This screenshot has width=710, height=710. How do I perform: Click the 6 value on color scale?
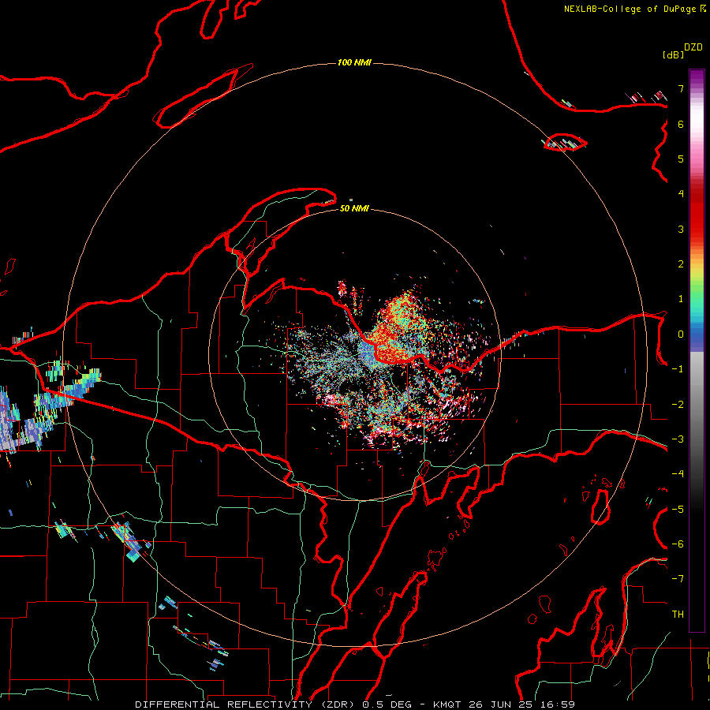click(x=681, y=124)
